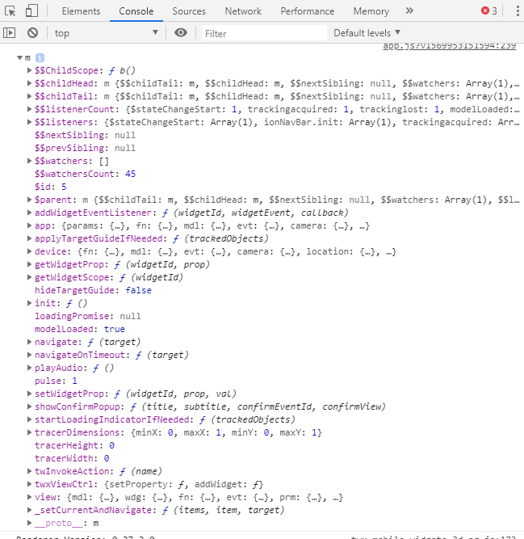Open the app.js source link
Screen dimensions: 524x539
[449, 46]
